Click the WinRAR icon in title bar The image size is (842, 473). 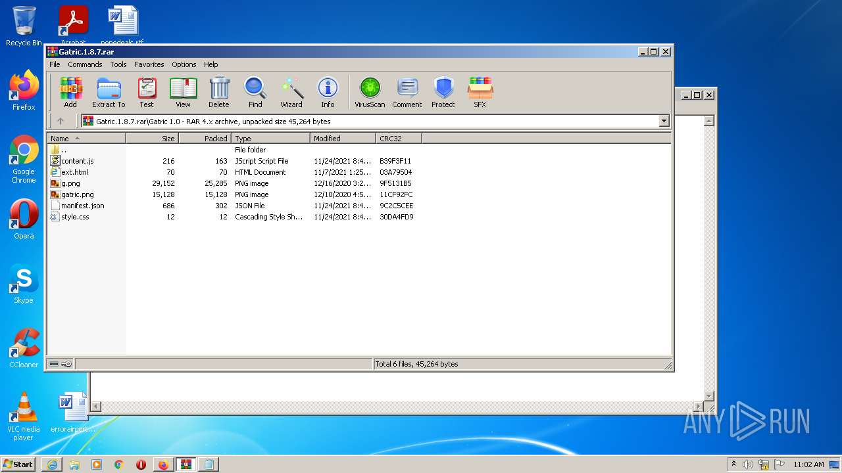[x=53, y=52]
